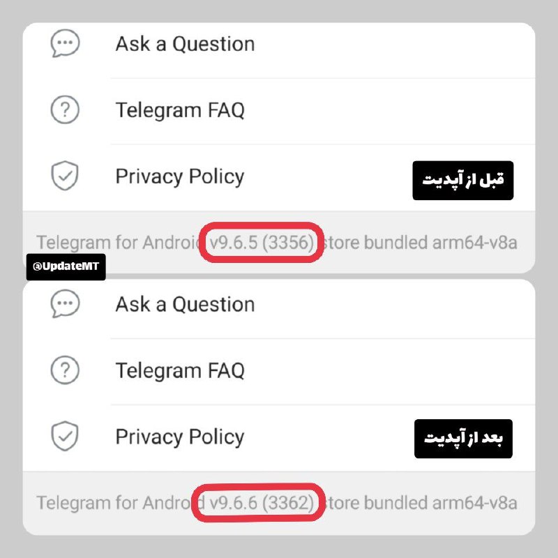The width and height of the screenshot is (558, 558).
Task: Click the question mark icon in the v9.6.6 panel
Action: 65,370
